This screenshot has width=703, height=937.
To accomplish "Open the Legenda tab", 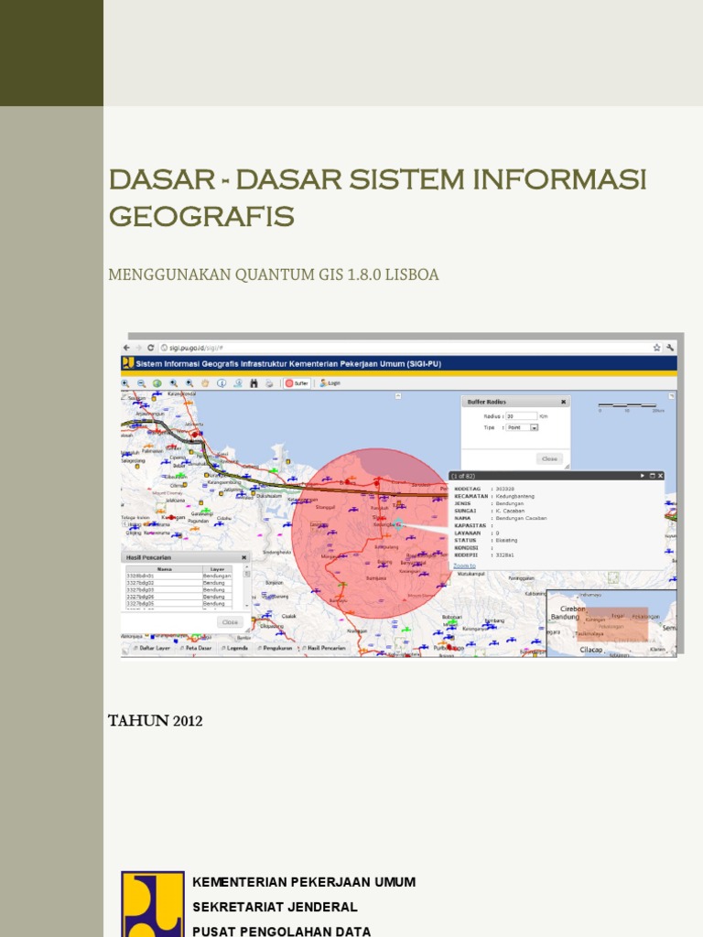I will [x=235, y=648].
